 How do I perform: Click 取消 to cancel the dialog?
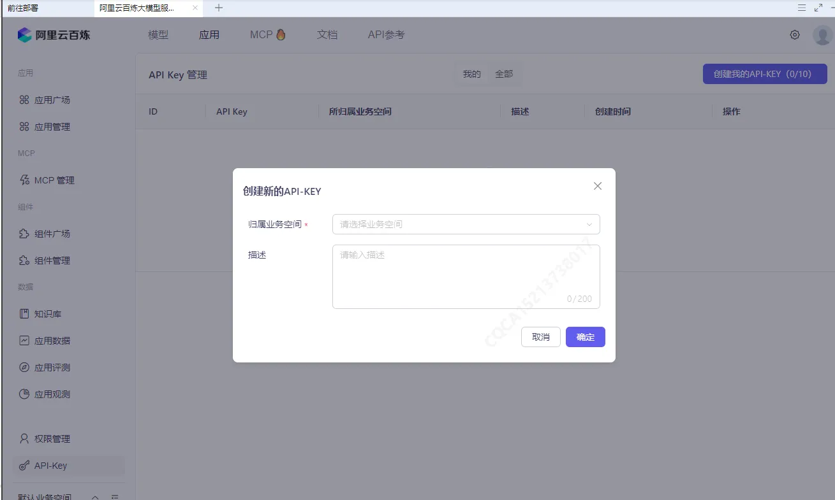tap(541, 337)
